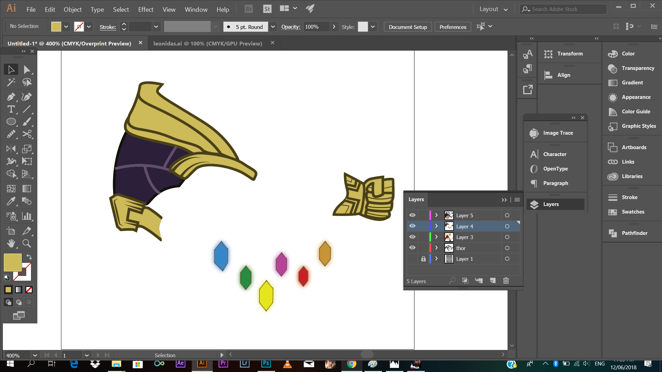Set fill mode to None
662x372 pixels.
coord(29,290)
